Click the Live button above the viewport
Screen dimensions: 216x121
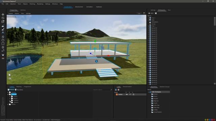pyautogui.click(x=139, y=13)
